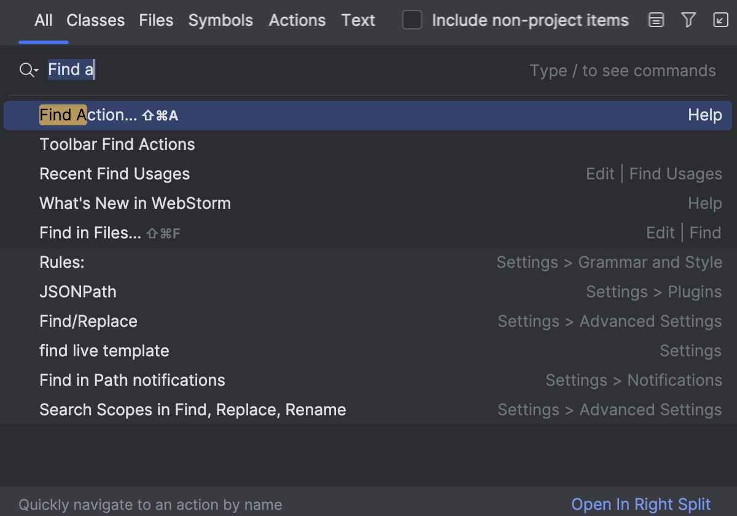Click the open-in-find-window arrow icon
This screenshot has height=516, width=737.
tap(719, 20)
